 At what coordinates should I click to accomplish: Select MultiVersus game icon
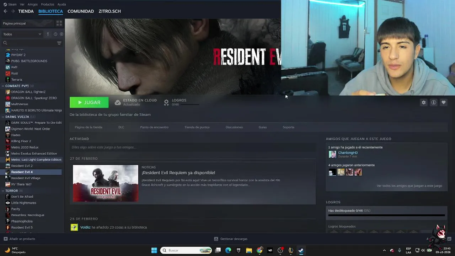point(8,104)
